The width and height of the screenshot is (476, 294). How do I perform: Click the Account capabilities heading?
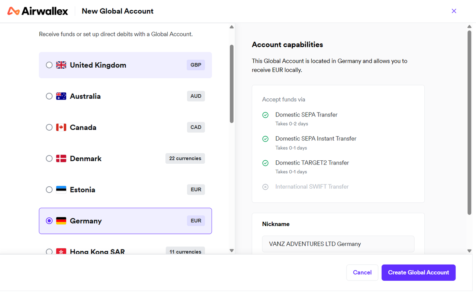coord(287,45)
